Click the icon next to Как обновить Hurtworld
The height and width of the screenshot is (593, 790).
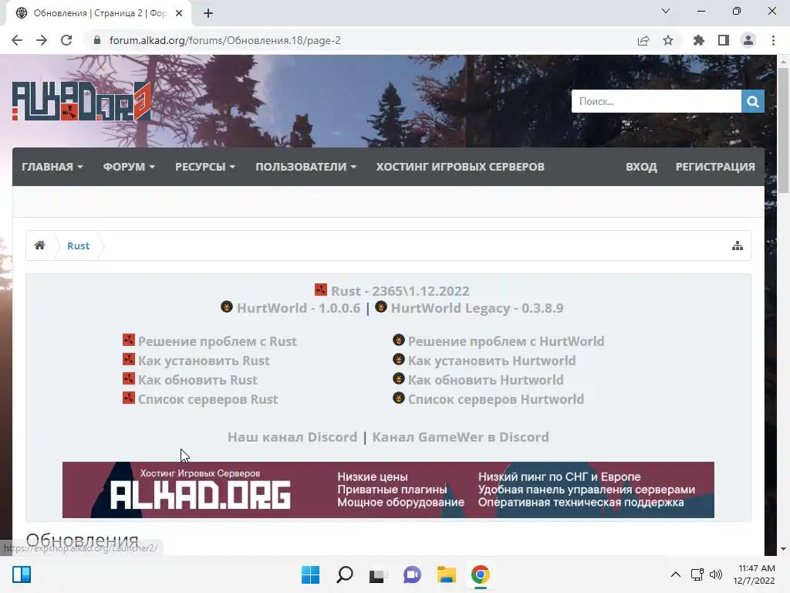[399, 378]
